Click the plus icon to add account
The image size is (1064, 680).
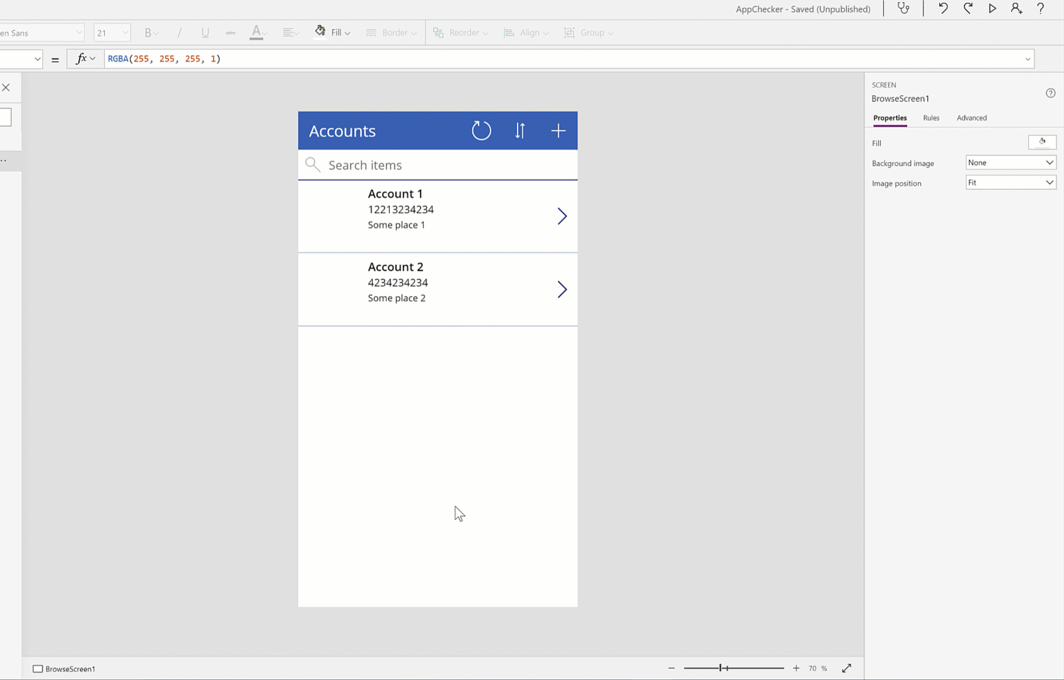[x=558, y=131]
